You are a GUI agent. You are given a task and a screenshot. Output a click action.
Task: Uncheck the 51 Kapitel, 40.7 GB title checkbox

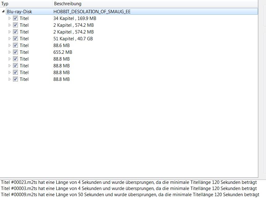pyautogui.click(x=15, y=38)
